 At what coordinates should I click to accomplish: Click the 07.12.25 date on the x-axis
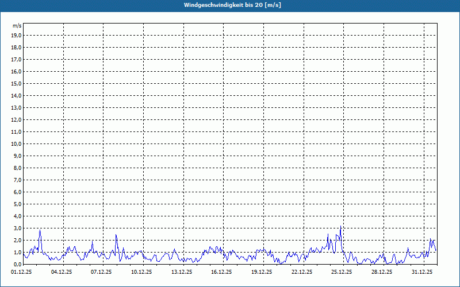click(x=101, y=272)
